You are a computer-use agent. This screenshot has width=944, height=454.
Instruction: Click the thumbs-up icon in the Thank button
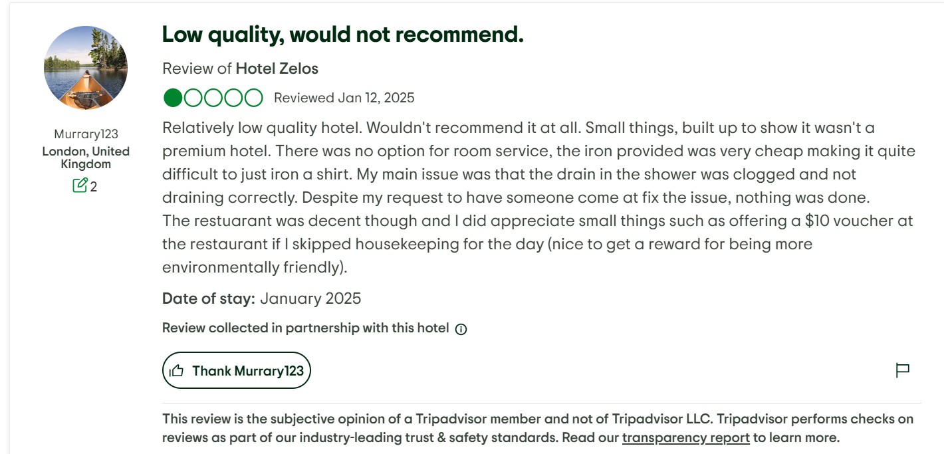coord(176,371)
